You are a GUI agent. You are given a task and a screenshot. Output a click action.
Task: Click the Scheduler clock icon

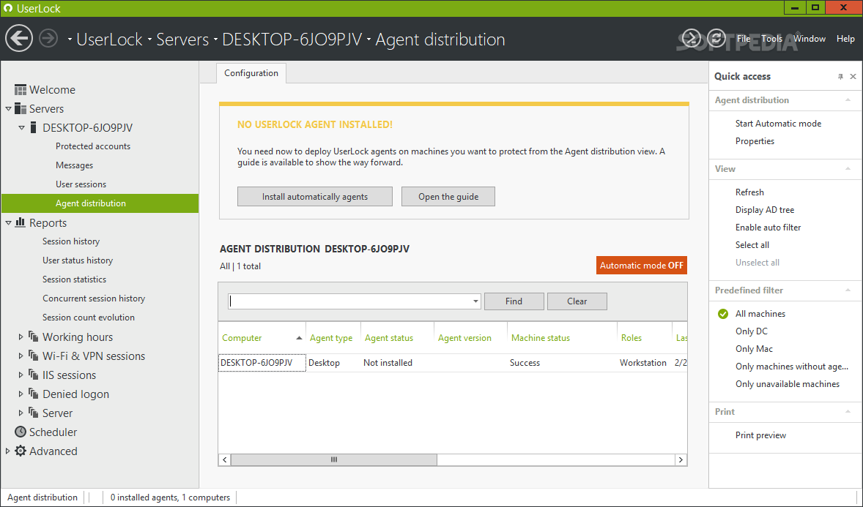(21, 432)
